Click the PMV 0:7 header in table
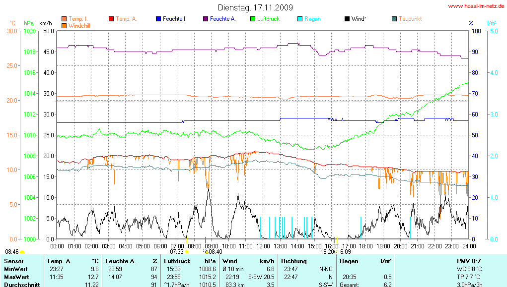 (468, 261)
